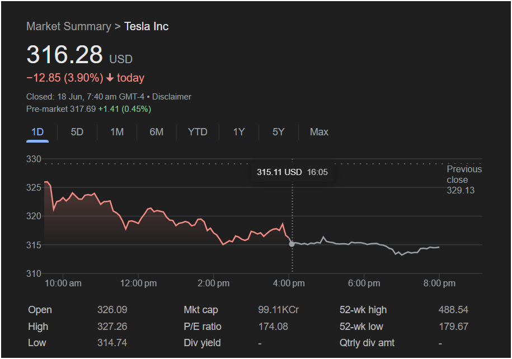The image size is (512, 359).
Task: Click the Low value 314.74
Action: pyautogui.click(x=112, y=343)
